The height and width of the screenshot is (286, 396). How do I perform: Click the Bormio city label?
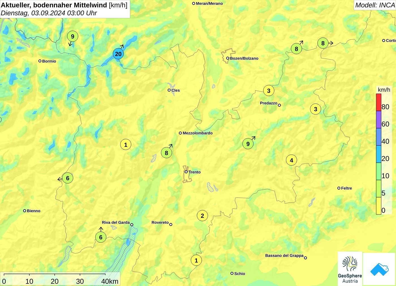[49, 61]
